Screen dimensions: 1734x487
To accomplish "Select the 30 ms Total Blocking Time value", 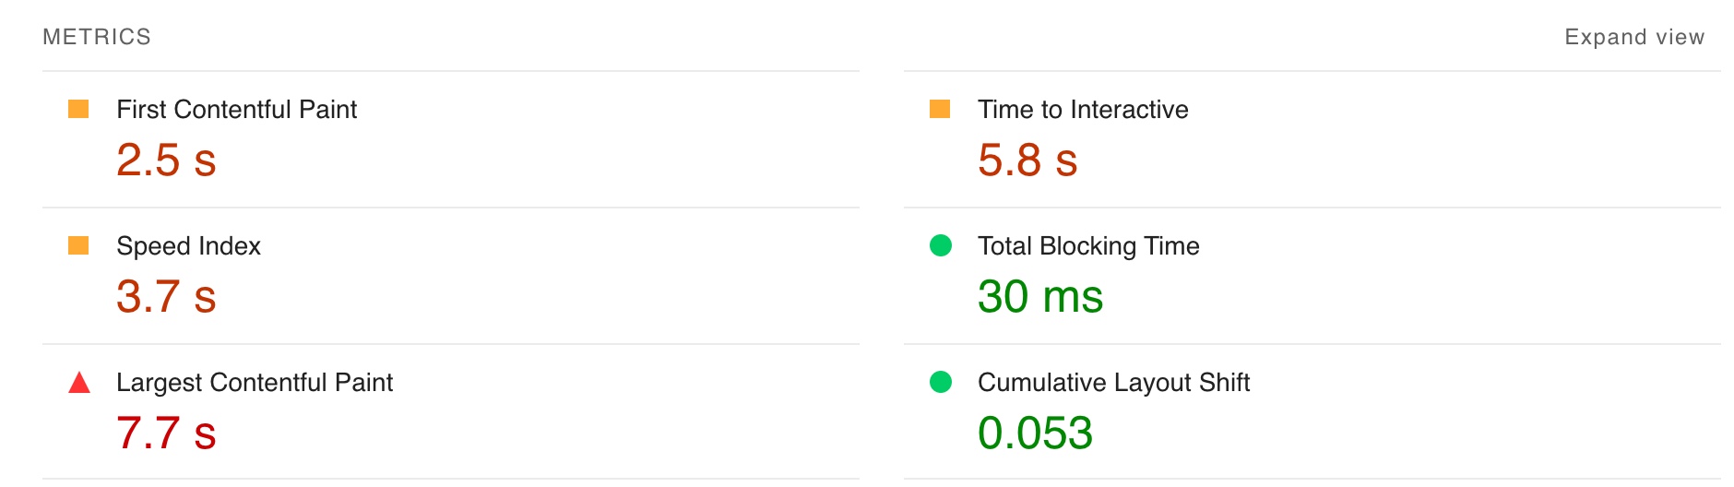I will [1040, 296].
